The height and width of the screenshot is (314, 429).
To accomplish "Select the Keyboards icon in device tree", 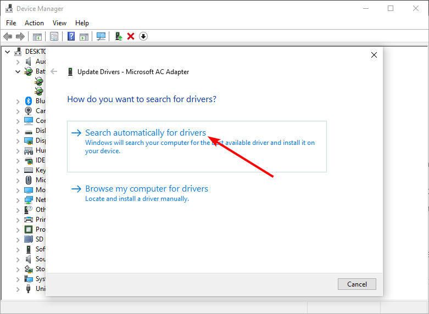I will pos(29,170).
